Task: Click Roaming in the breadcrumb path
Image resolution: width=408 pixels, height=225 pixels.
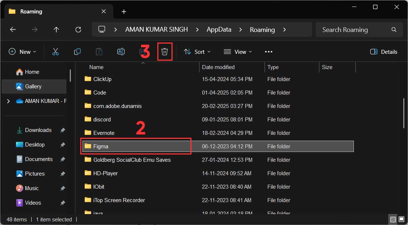Action: coord(262,30)
